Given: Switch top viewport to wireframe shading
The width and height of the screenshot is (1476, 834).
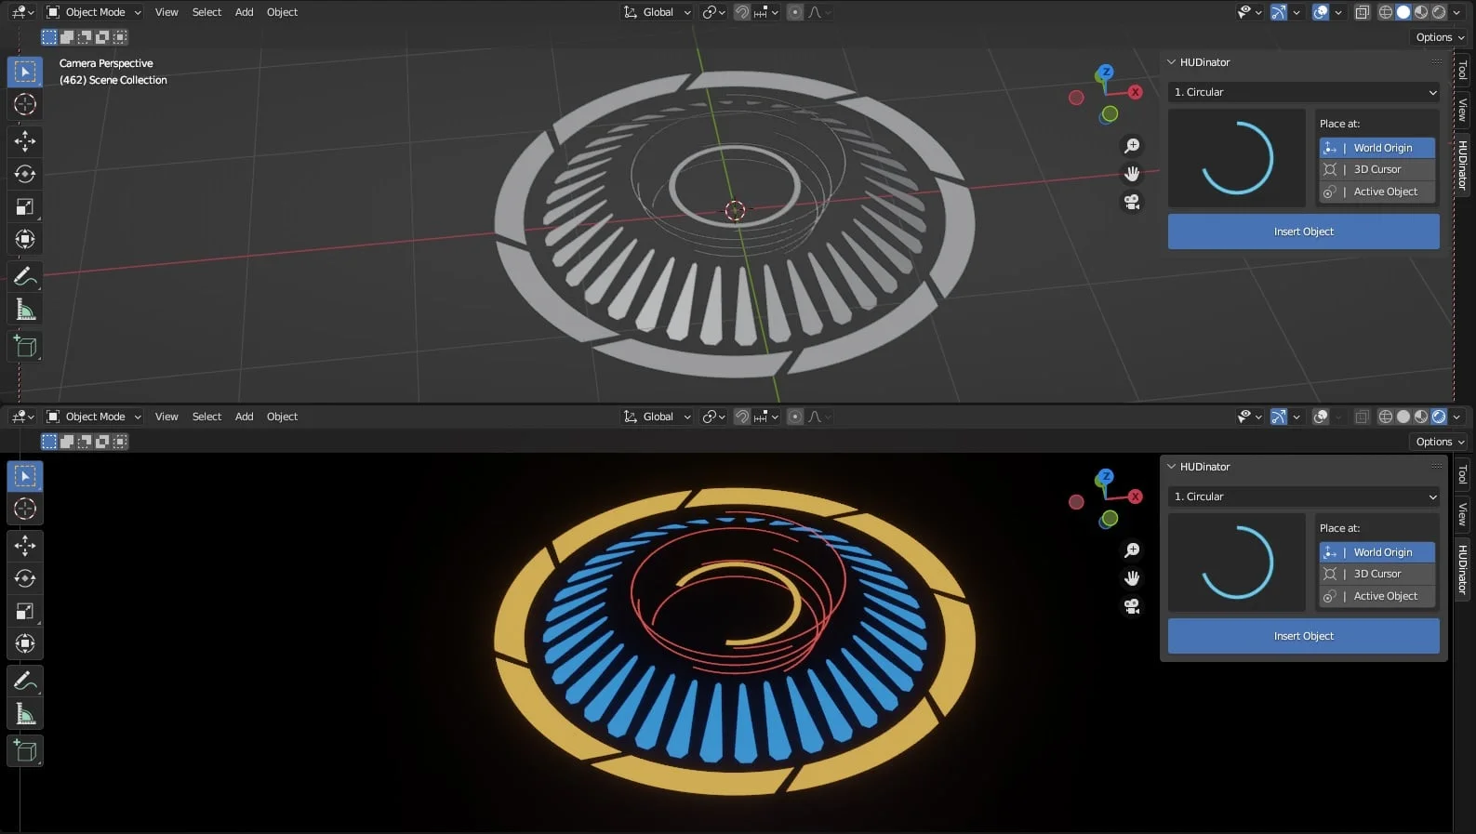Looking at the screenshot, I should click(x=1386, y=12).
